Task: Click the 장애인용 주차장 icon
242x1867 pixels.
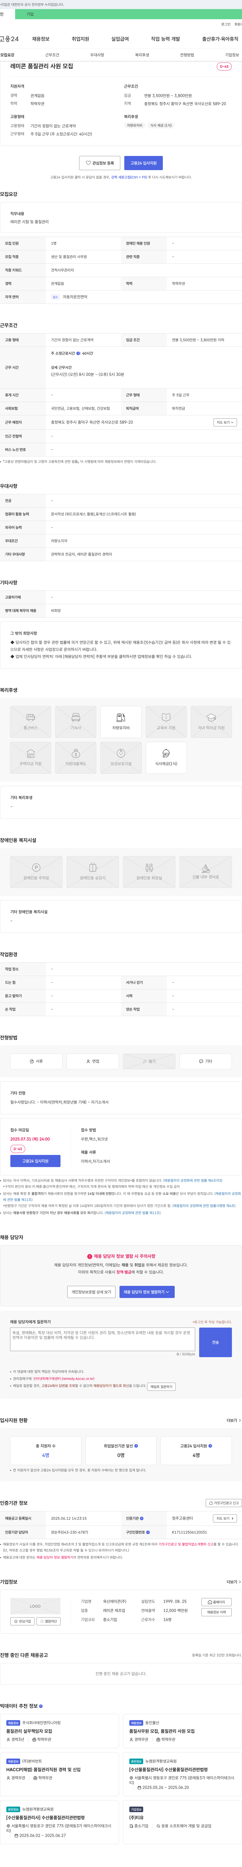Action: pos(36,872)
